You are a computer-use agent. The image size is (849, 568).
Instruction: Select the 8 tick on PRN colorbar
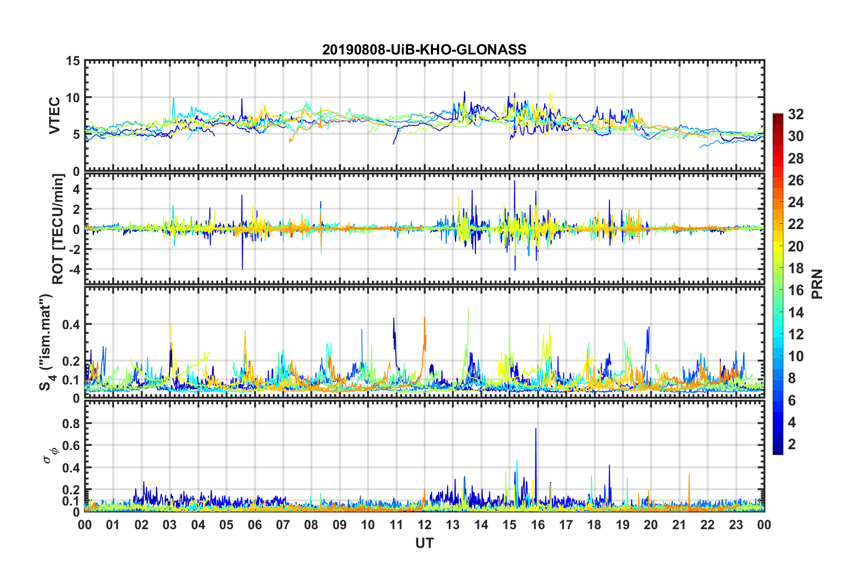792,378
